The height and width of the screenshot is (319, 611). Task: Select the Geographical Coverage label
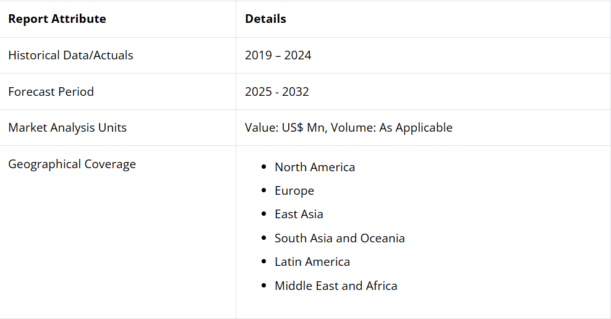tap(72, 164)
